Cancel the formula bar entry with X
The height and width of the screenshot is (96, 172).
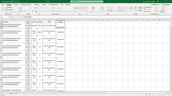pyautogui.click(x=14, y=17)
